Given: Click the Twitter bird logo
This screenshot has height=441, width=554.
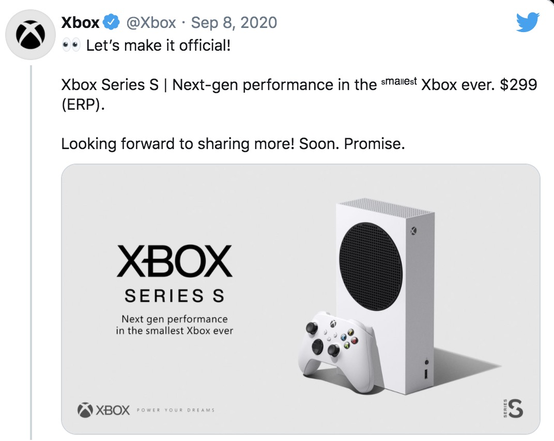Looking at the screenshot, I should pos(528,22).
